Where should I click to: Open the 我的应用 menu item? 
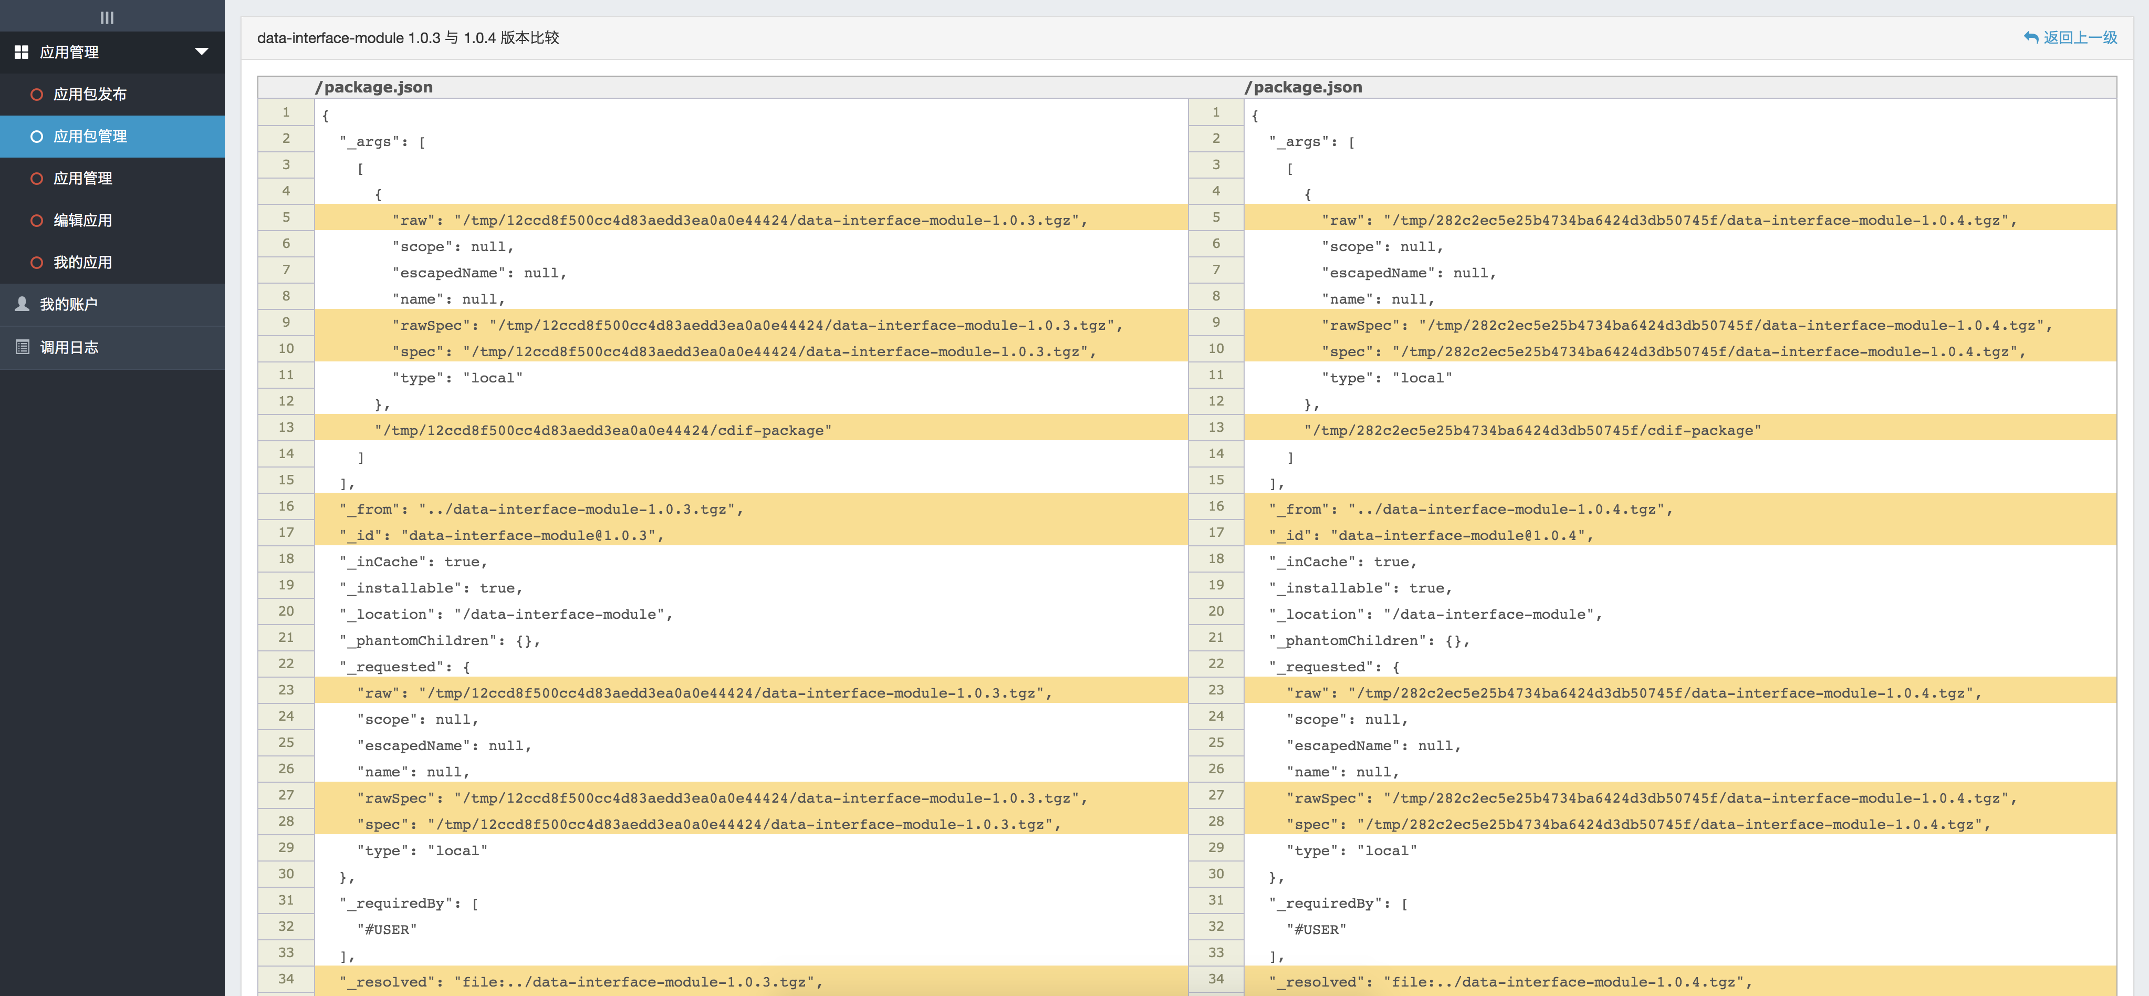click(112, 262)
